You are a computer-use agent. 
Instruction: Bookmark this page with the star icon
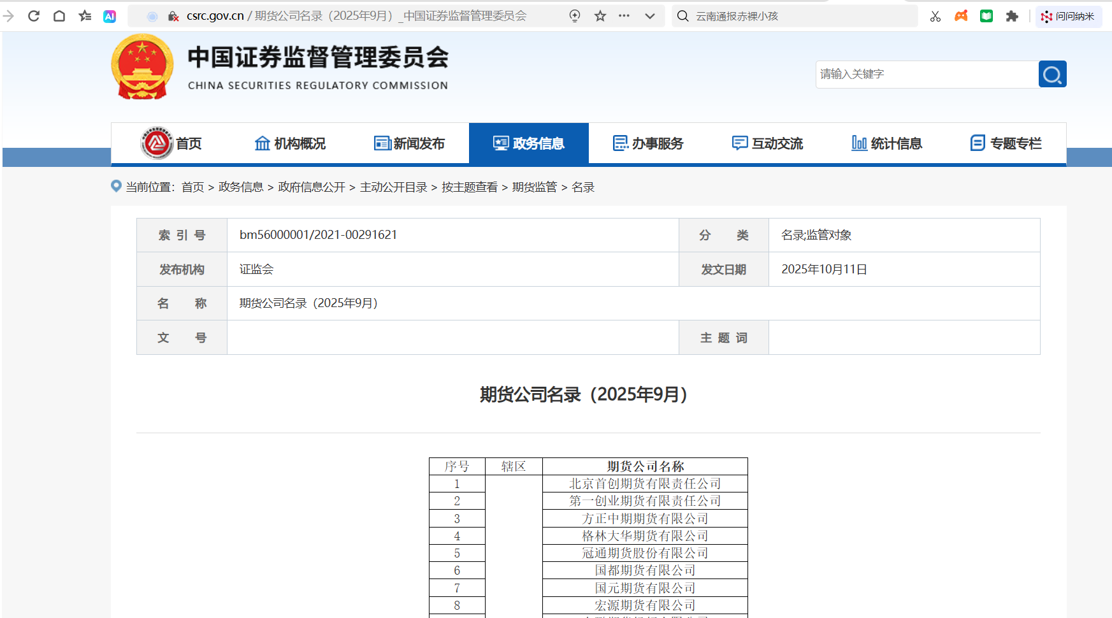pyautogui.click(x=600, y=16)
